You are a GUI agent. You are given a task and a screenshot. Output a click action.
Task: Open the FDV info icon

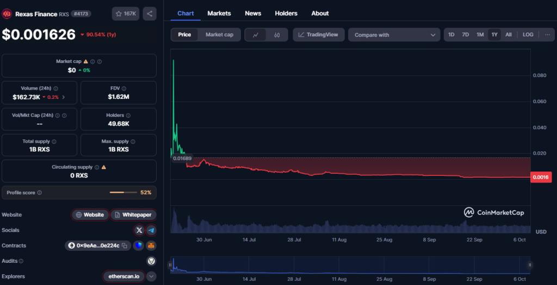click(124, 88)
